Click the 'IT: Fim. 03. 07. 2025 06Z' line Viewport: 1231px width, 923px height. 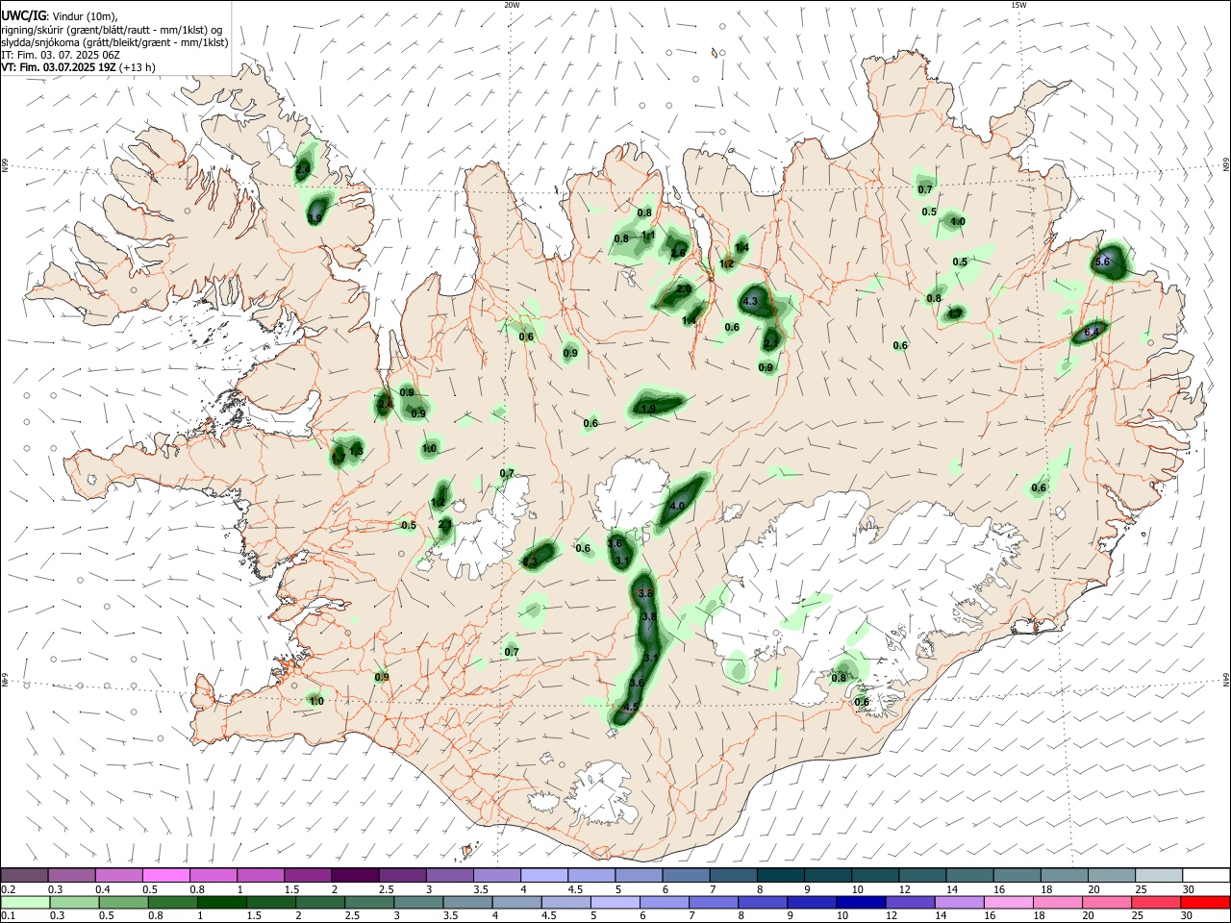(61, 55)
